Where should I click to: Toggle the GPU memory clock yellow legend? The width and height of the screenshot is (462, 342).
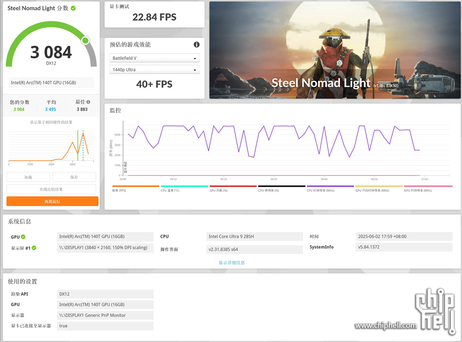pyautogui.click(x=379, y=188)
